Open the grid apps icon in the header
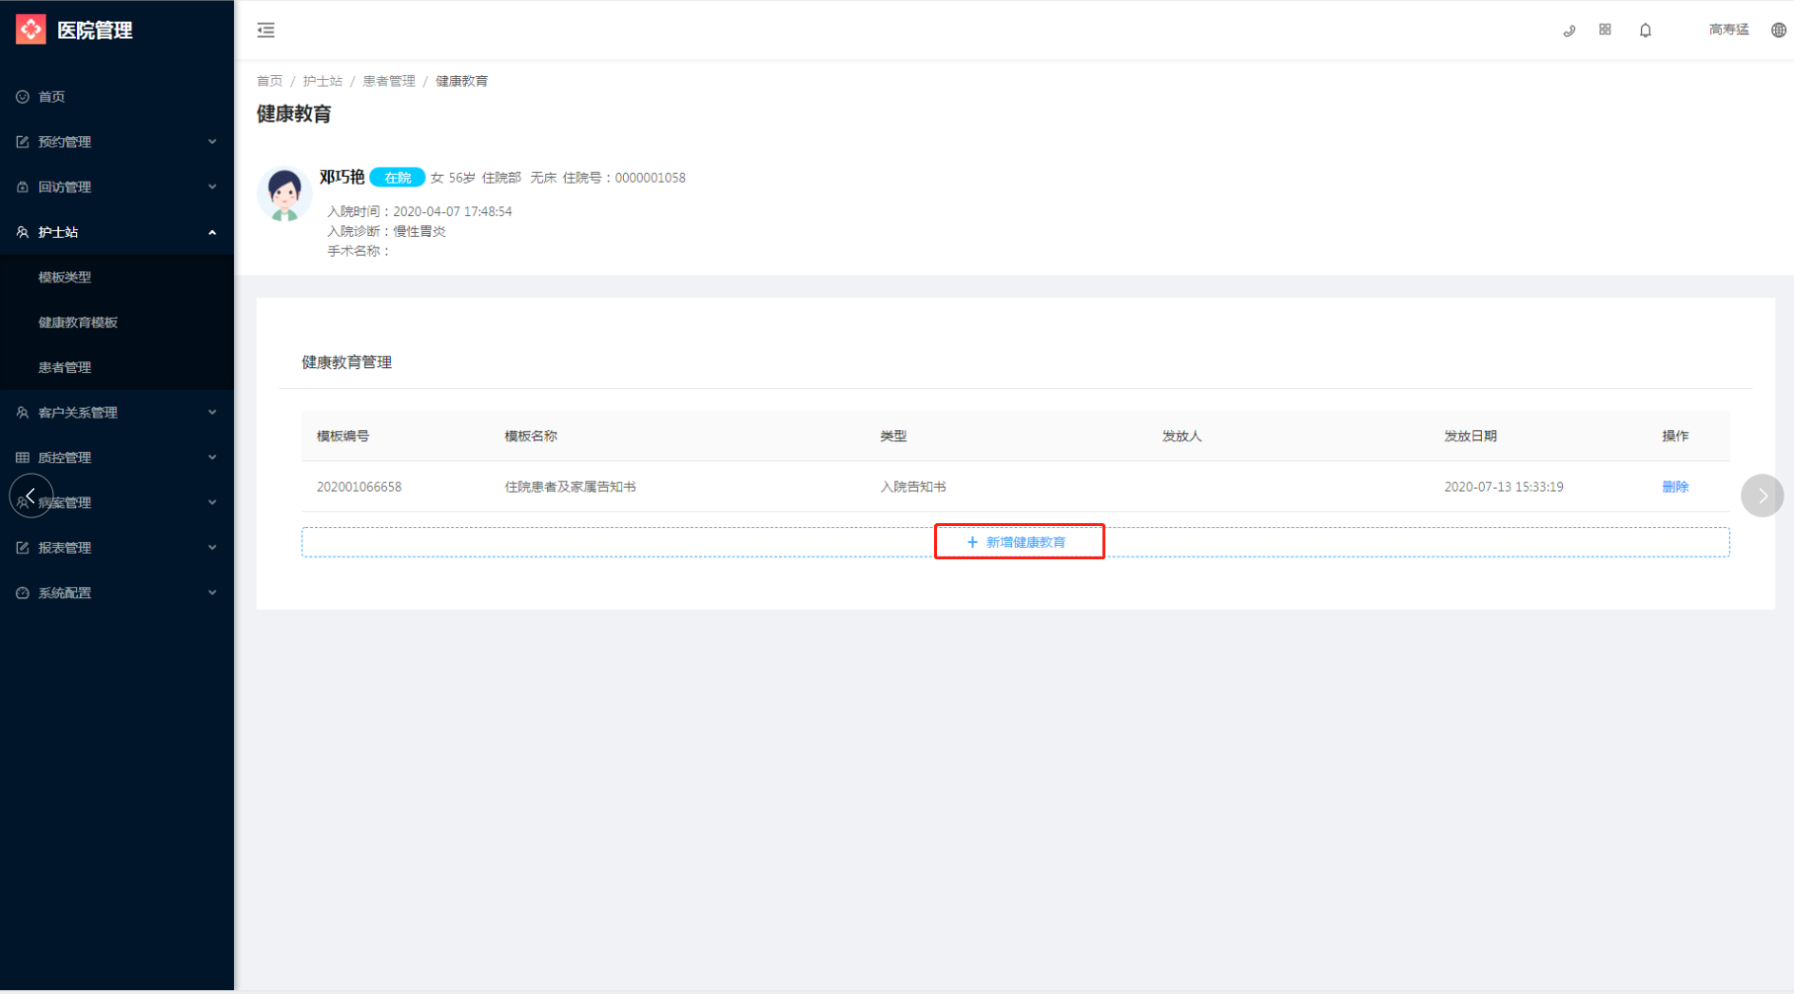 click(x=1606, y=29)
